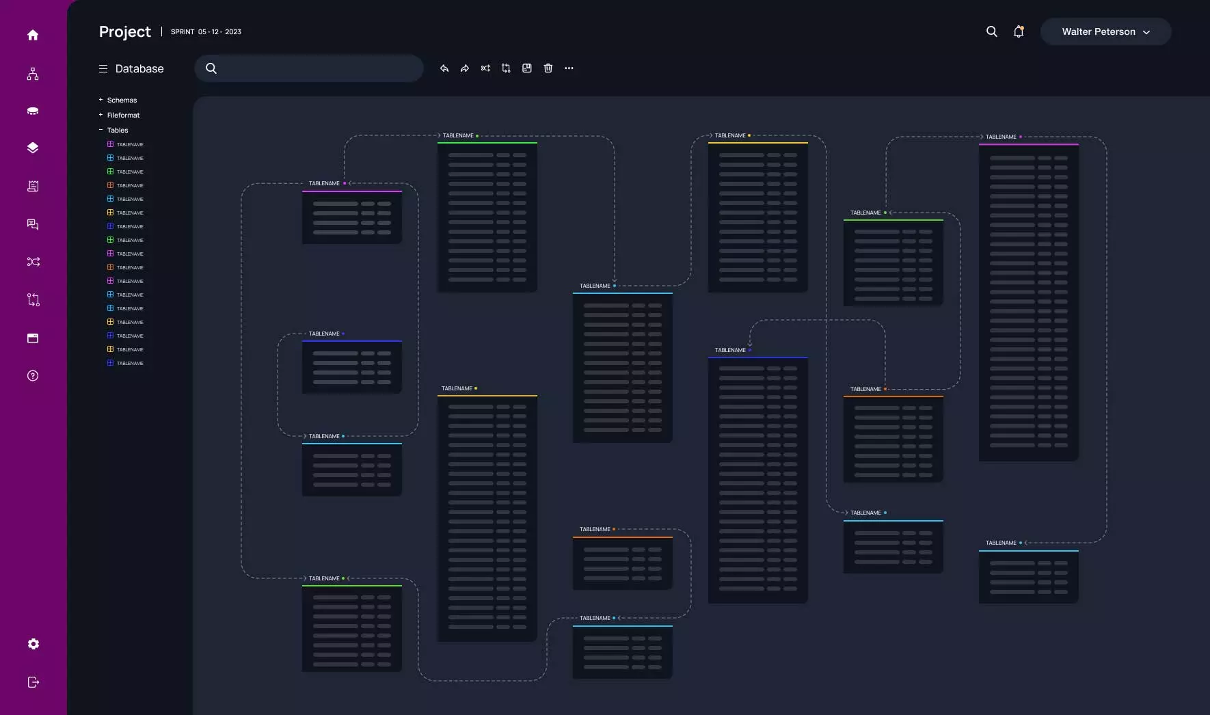Viewport: 1210px width, 715px height.
Task: Expand the Fileformat tree node
Action: tap(100, 115)
